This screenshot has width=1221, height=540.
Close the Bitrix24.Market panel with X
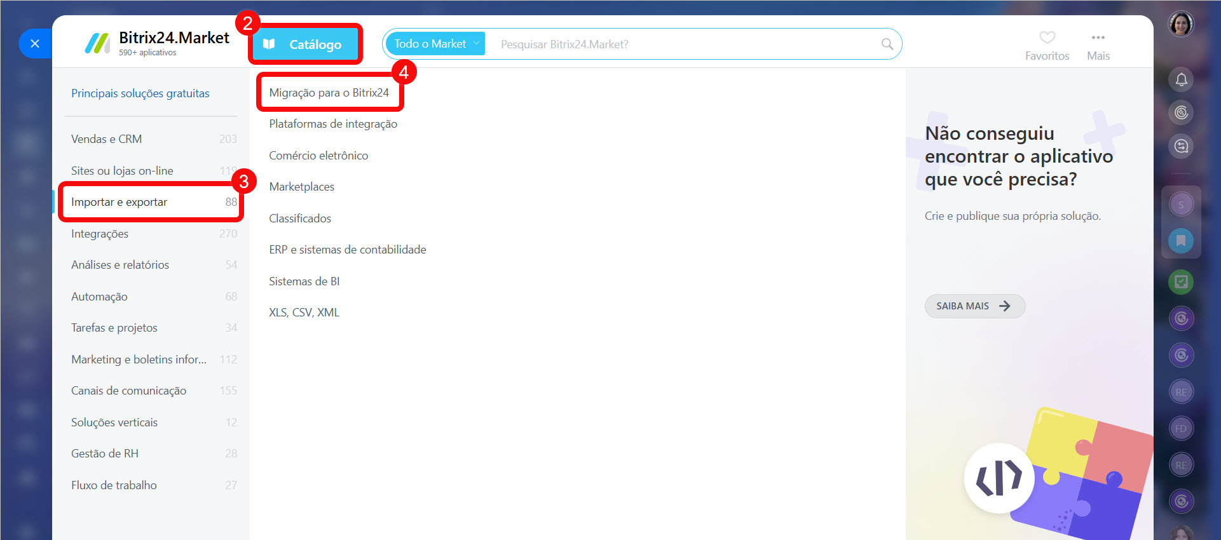coord(35,43)
